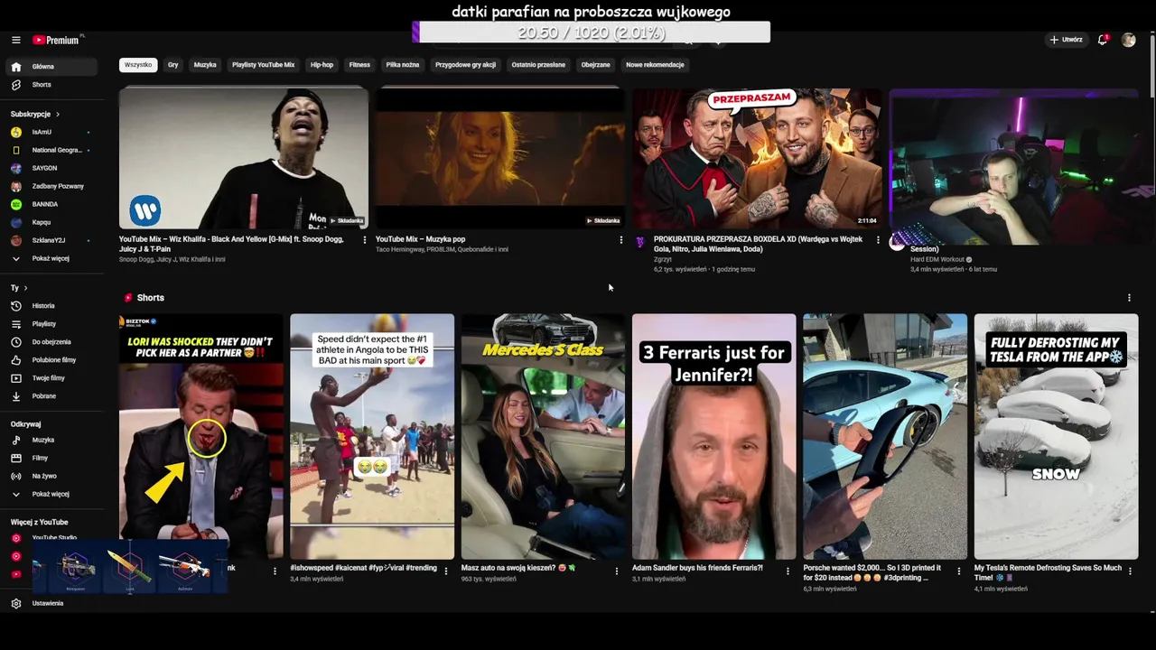Expand Pokaż więcej under Odkrywaj
This screenshot has width=1156, height=650.
(x=53, y=494)
